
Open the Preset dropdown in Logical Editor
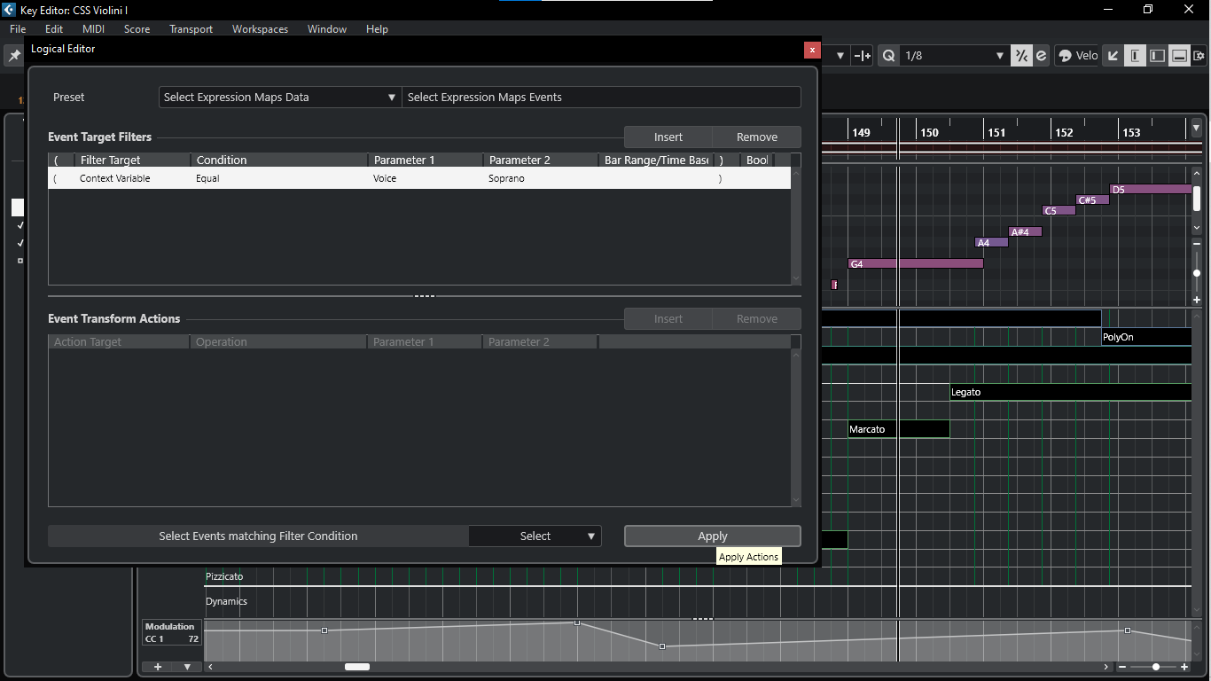tap(280, 98)
